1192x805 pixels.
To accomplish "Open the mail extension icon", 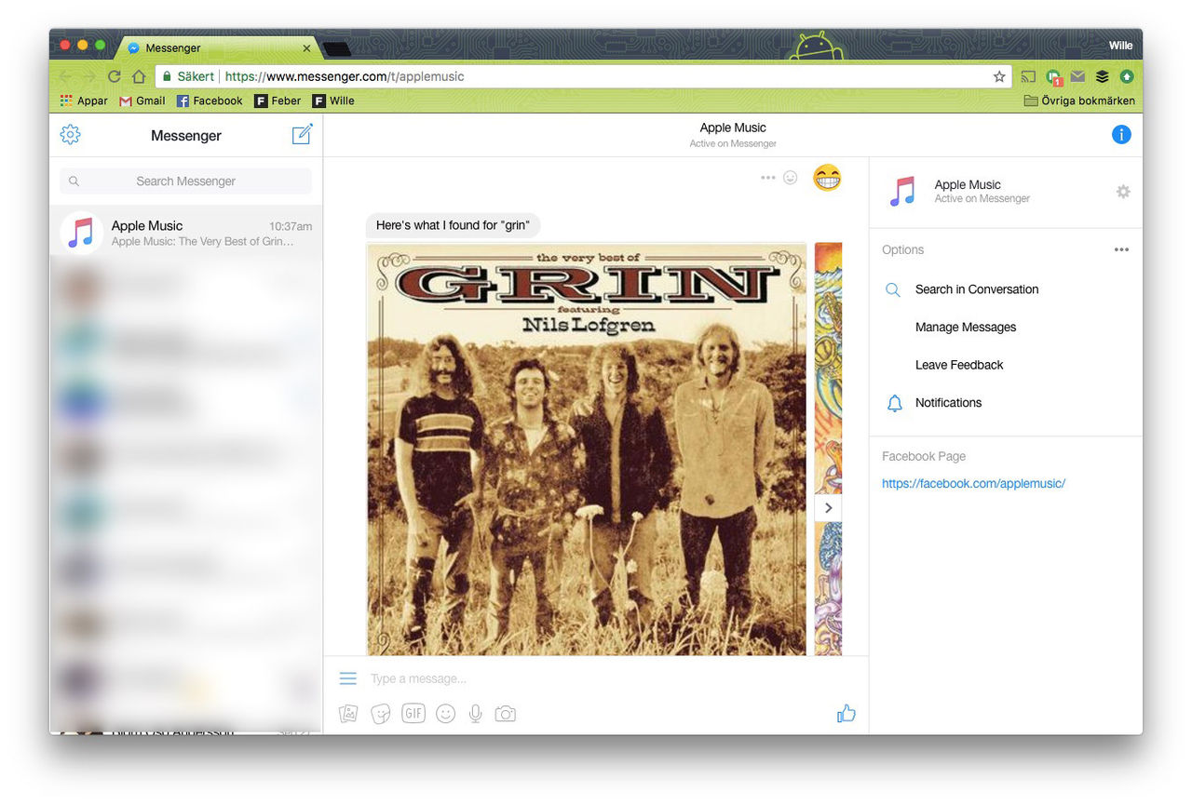I will point(1077,76).
